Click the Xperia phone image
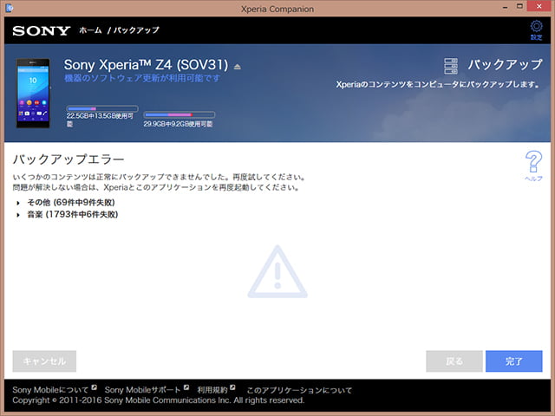The height and width of the screenshot is (416, 555). [x=34, y=93]
